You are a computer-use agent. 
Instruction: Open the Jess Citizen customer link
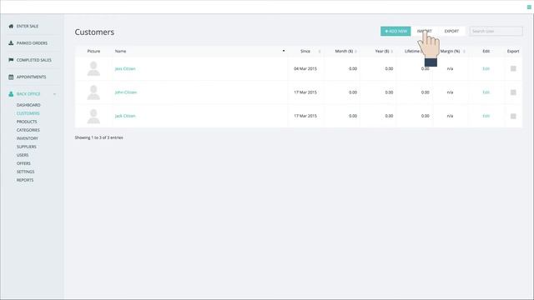[125, 68]
